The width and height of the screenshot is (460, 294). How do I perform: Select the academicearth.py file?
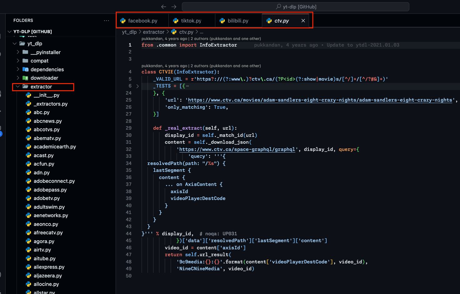[55, 147]
